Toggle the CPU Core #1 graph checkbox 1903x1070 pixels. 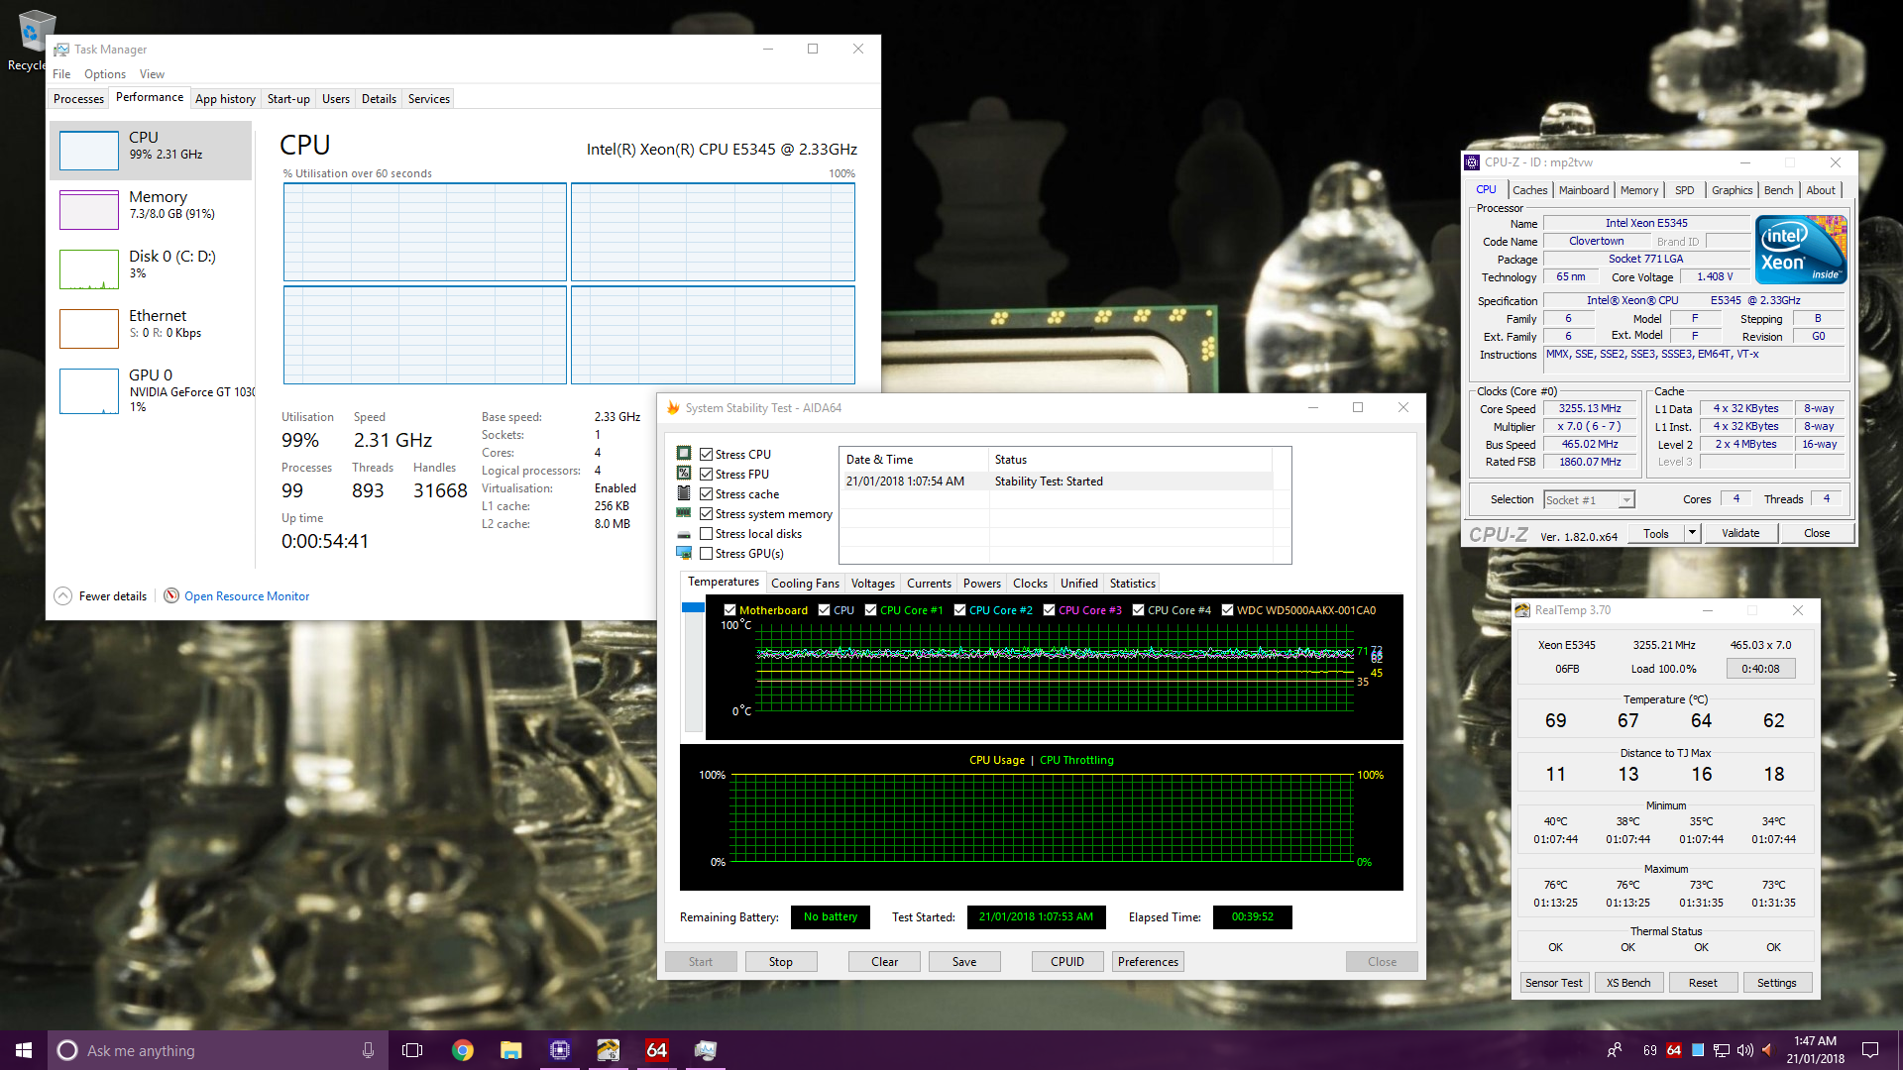870,610
